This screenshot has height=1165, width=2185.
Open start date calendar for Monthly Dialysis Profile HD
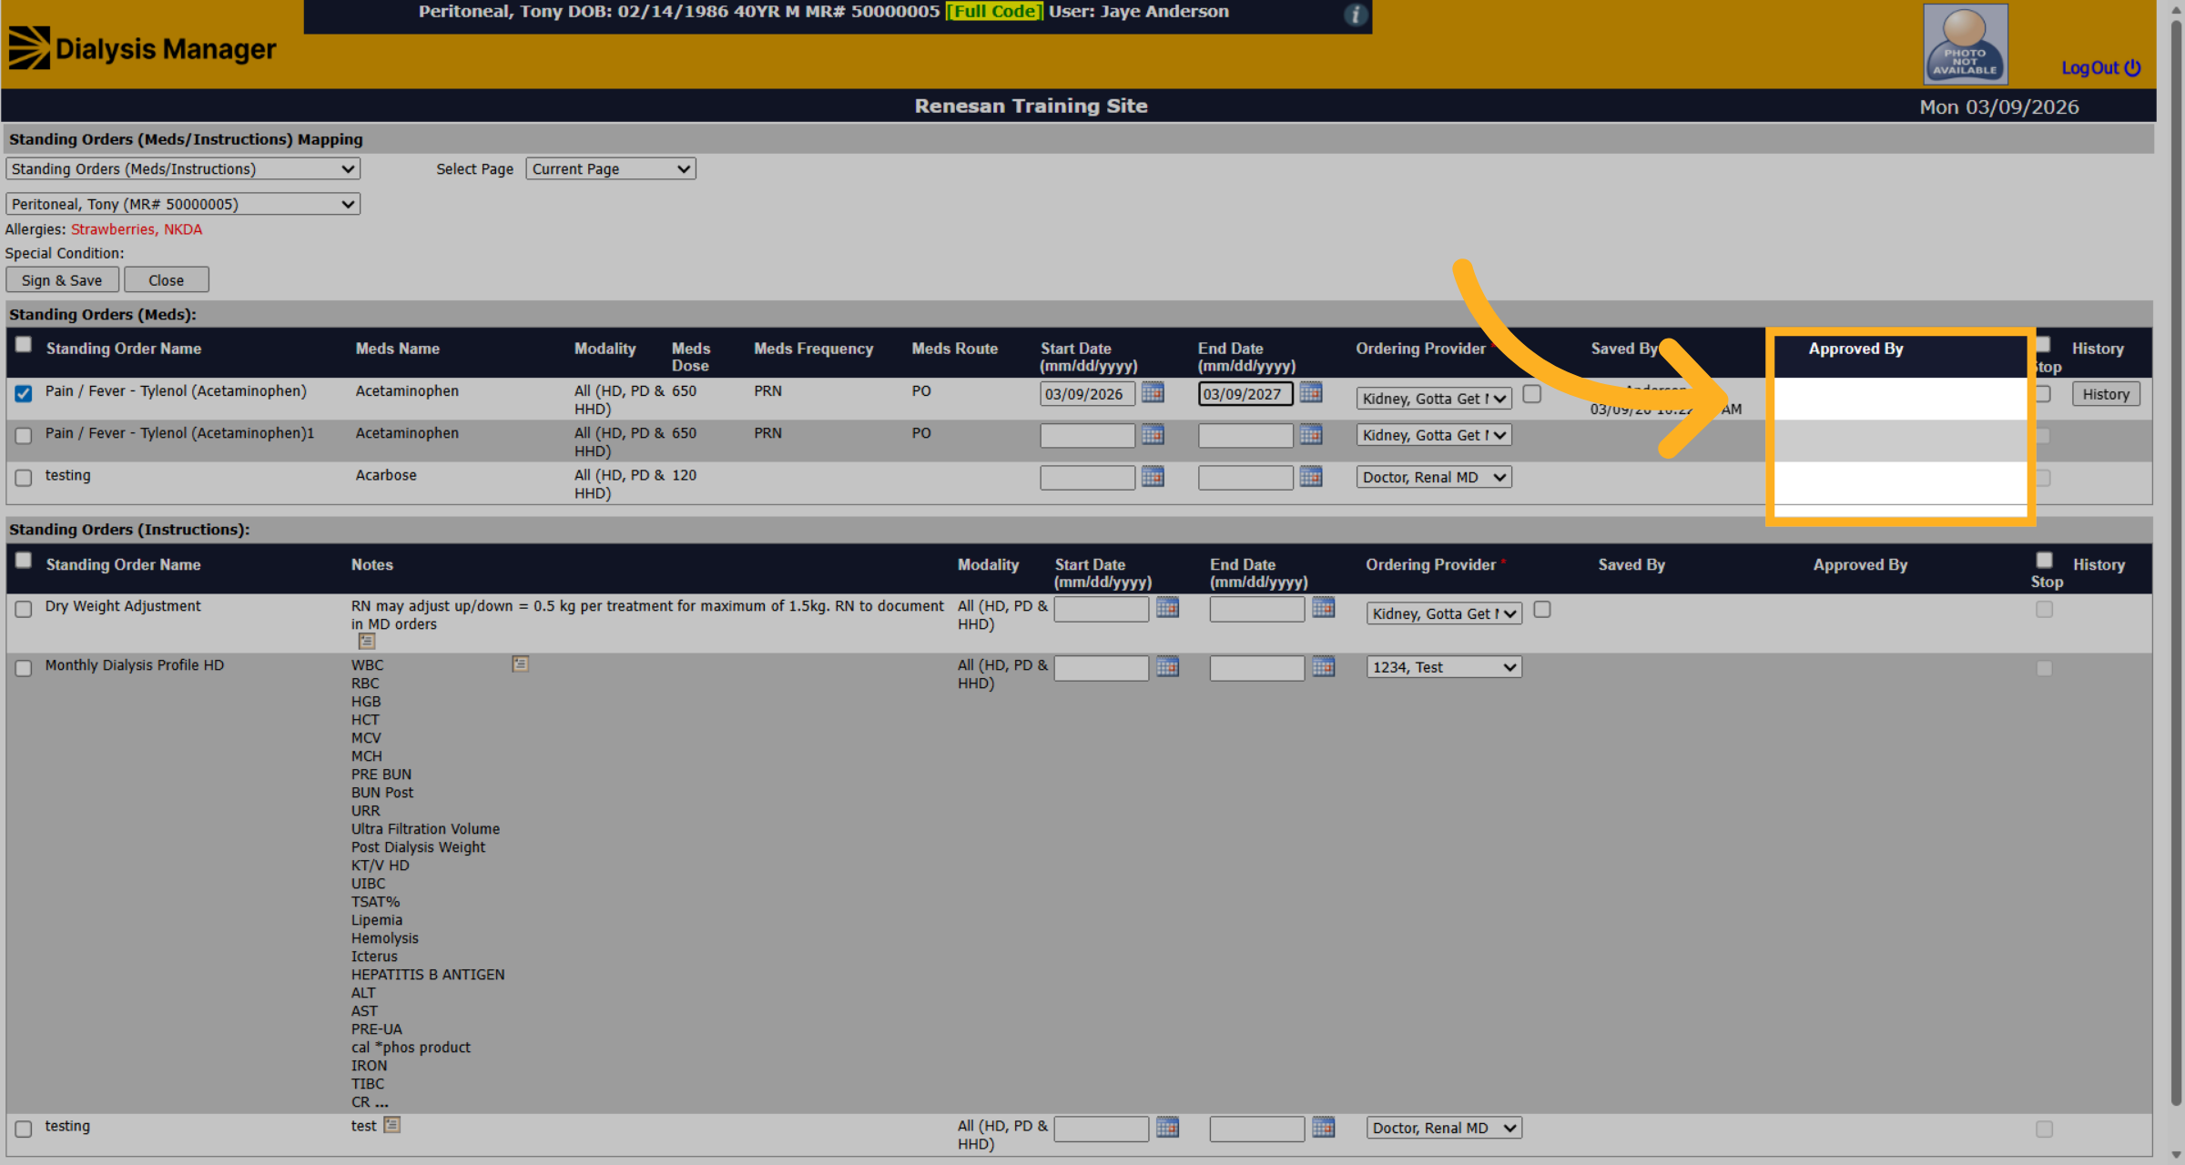(x=1167, y=667)
